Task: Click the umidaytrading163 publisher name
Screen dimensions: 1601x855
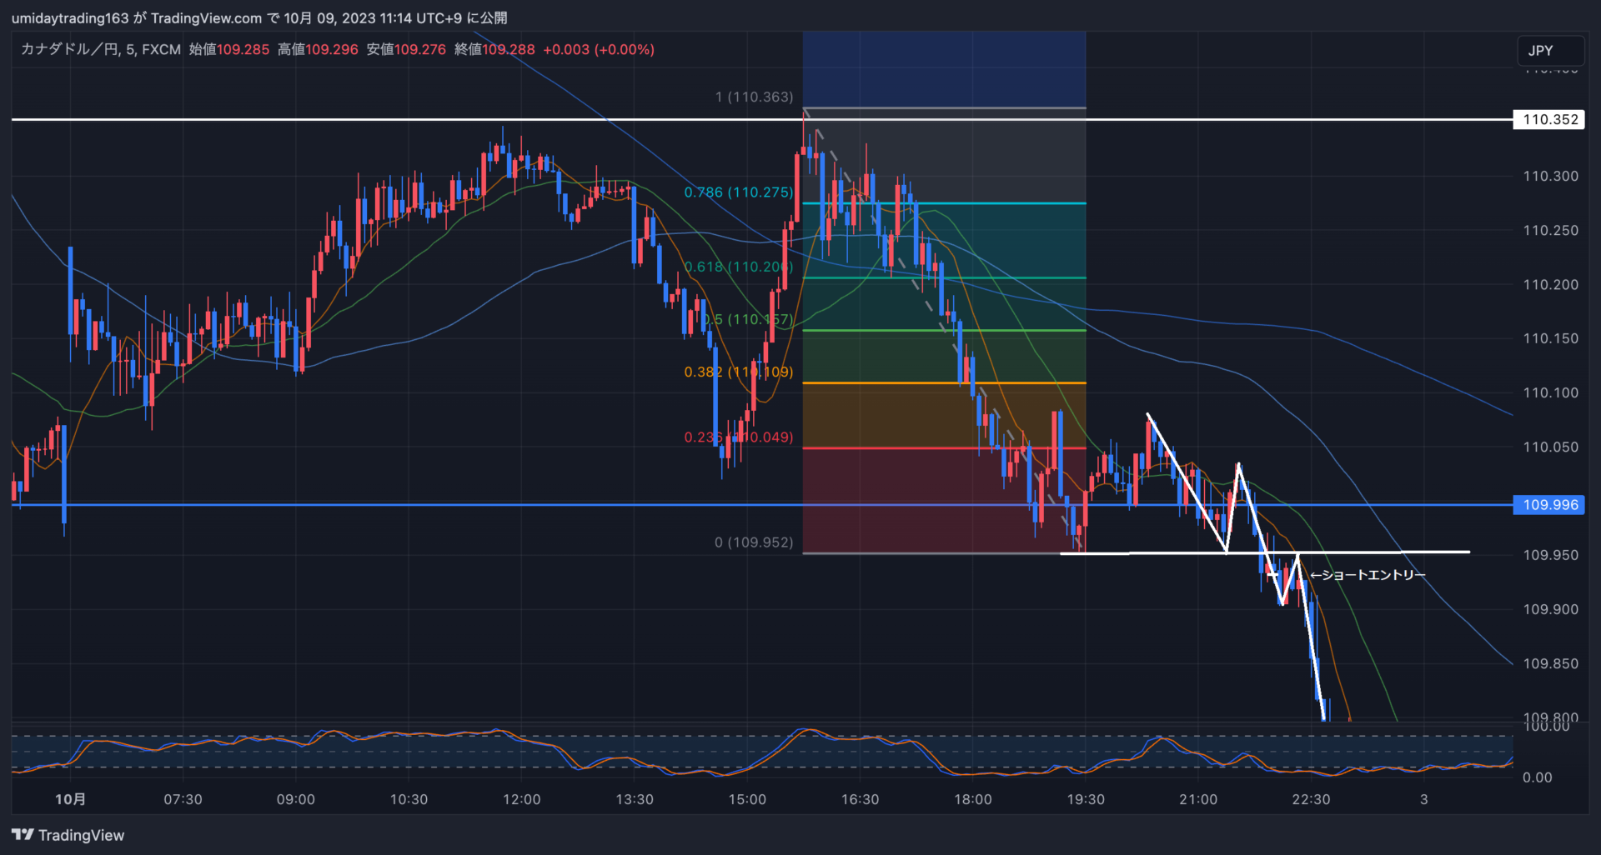Action: pos(70,18)
